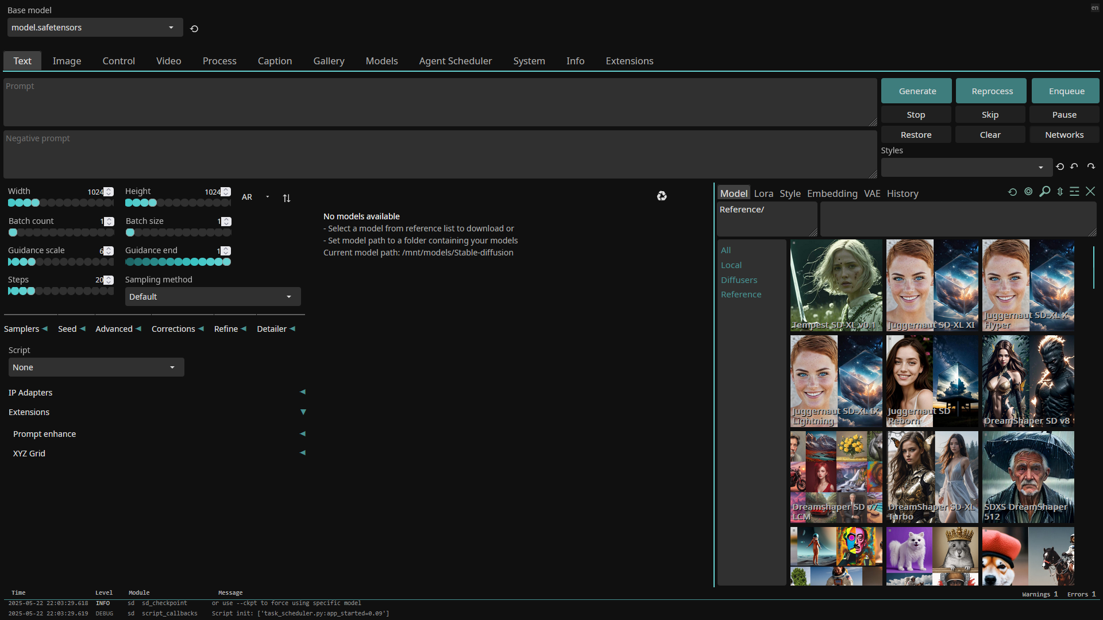Switch to the Control tab
The width and height of the screenshot is (1103, 620).
point(118,61)
